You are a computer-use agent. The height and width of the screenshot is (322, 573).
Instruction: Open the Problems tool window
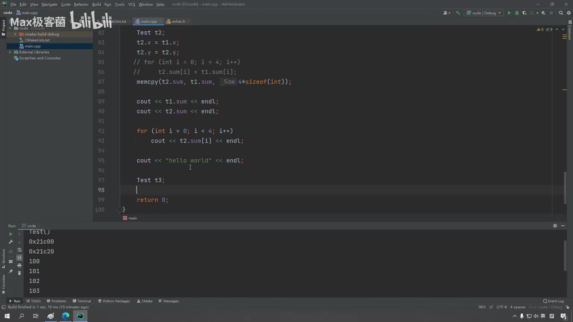56,301
